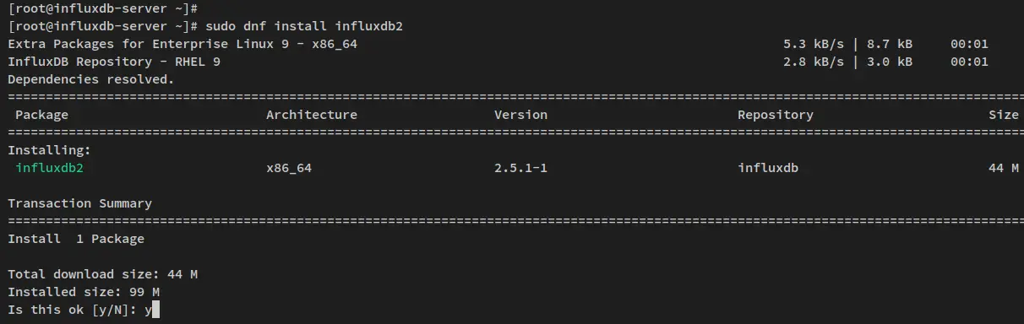Select the 44 M size value in table

point(1004,168)
